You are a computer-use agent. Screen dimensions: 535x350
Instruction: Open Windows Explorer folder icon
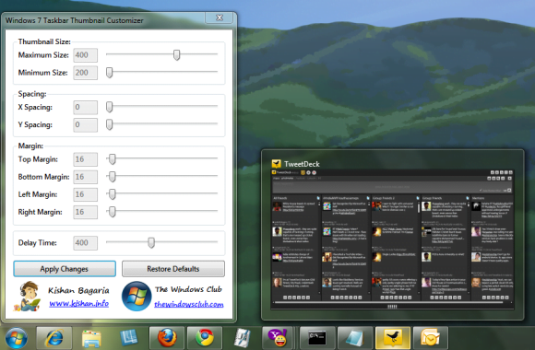point(91,338)
